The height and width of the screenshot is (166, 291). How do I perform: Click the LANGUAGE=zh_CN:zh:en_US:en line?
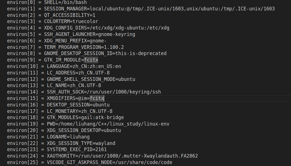tap(64, 67)
